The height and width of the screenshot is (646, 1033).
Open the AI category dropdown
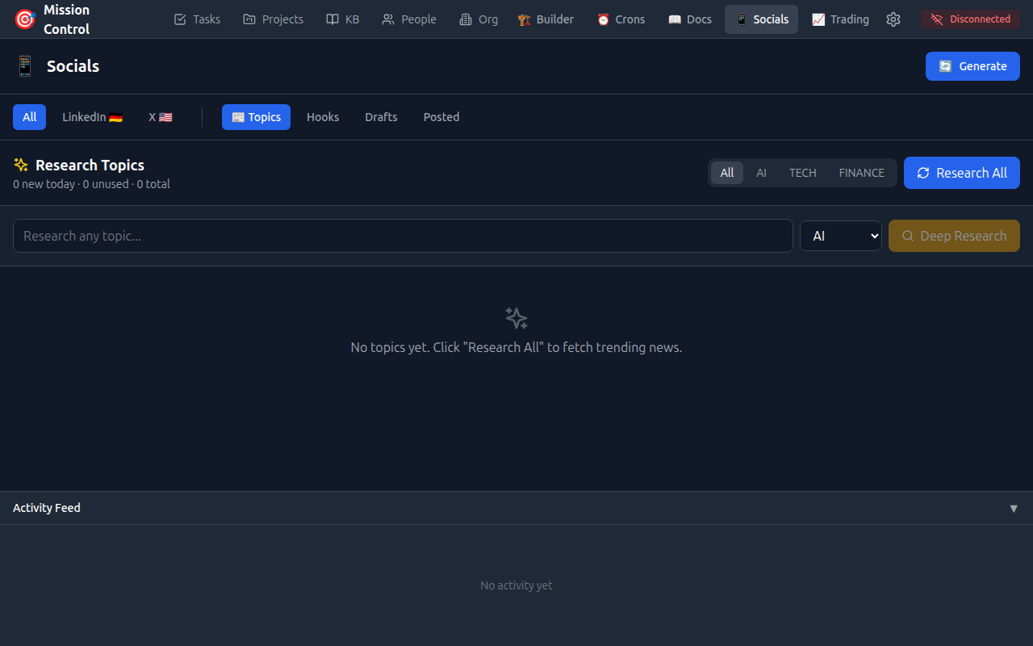(840, 236)
